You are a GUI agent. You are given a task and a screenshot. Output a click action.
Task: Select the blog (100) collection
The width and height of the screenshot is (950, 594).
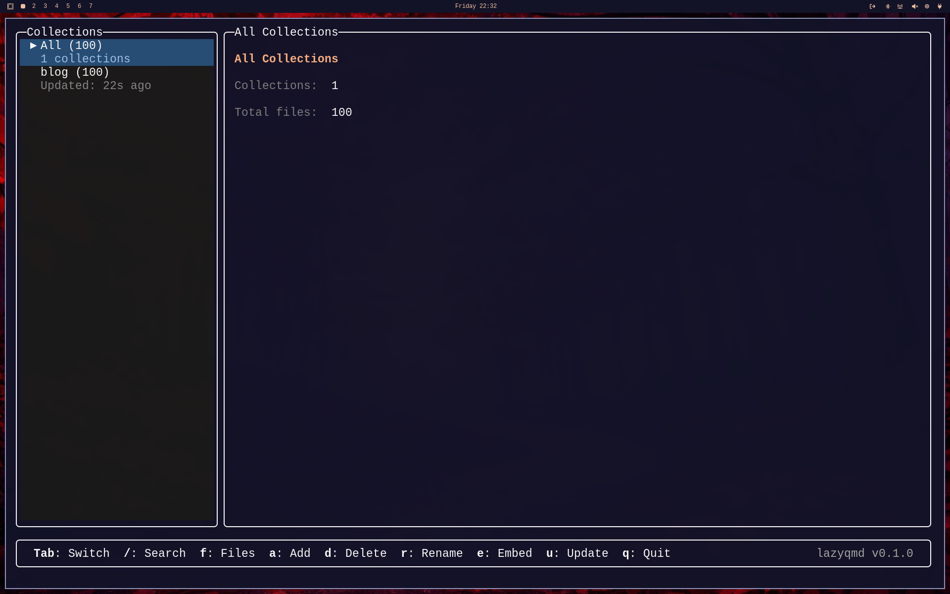(75, 72)
